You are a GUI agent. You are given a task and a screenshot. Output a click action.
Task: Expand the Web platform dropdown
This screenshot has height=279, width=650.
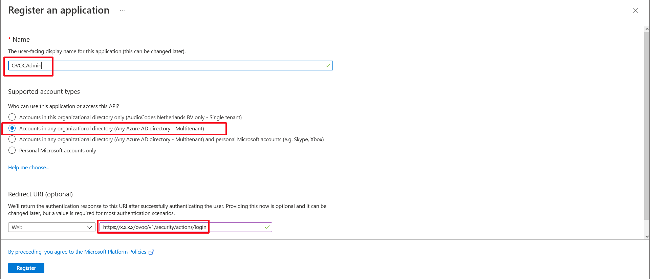click(x=51, y=227)
